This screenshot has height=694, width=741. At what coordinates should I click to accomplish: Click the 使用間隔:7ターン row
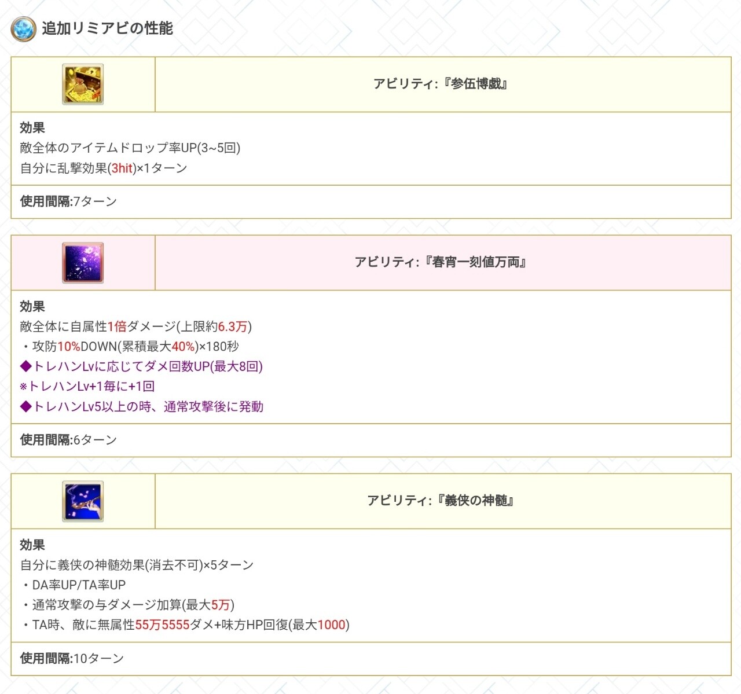[68, 201]
